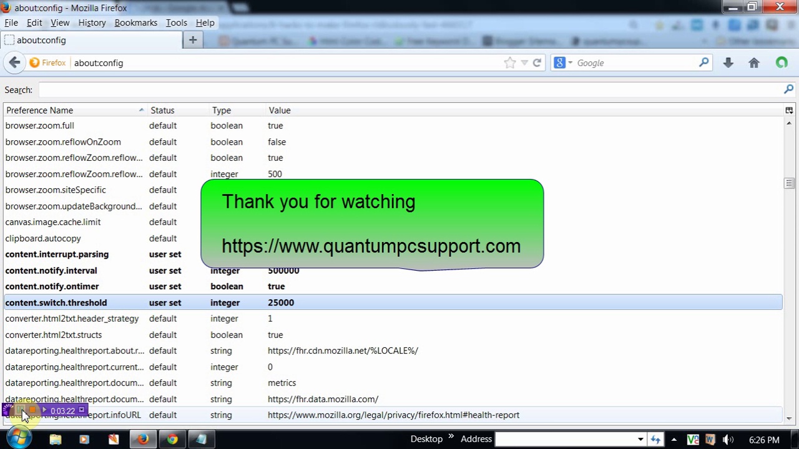Switch to Chrome in the taskbar
This screenshot has height=449, width=799.
172,440
